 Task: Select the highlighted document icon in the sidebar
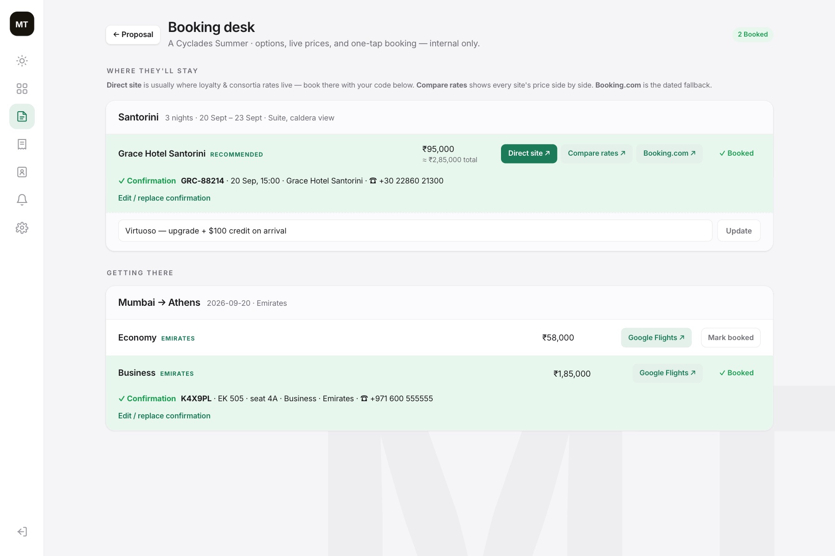[x=22, y=116]
